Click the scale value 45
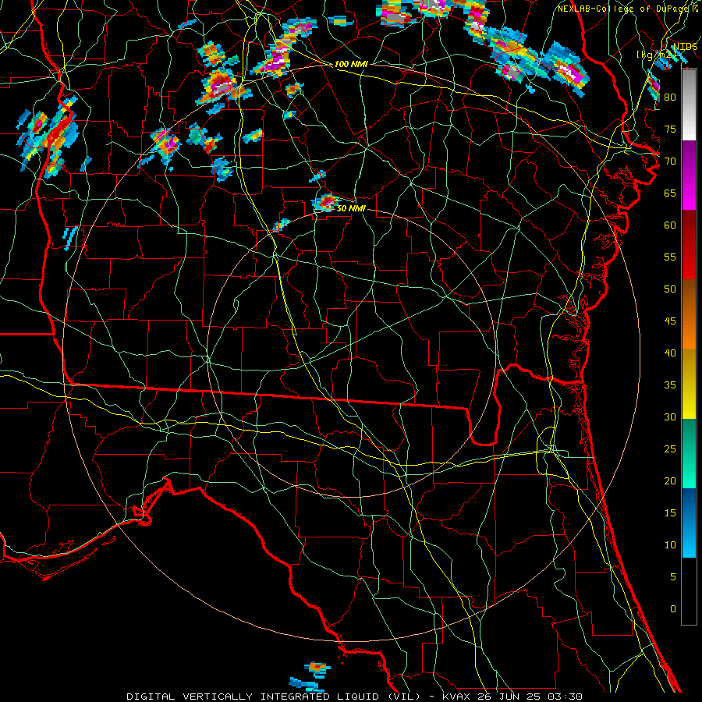Screen dimensions: 702x702 670,321
